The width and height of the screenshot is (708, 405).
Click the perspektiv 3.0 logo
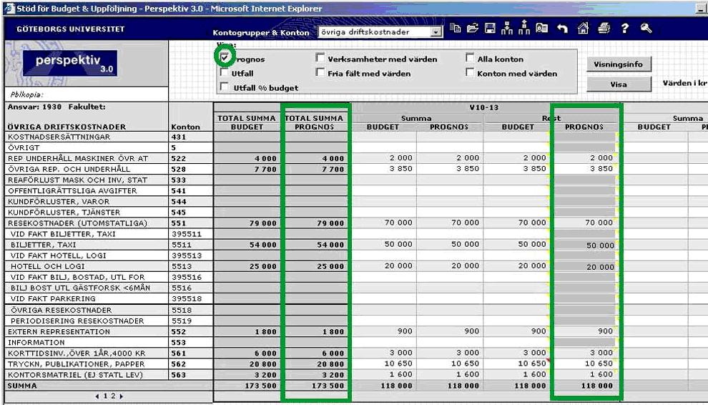click(70, 63)
